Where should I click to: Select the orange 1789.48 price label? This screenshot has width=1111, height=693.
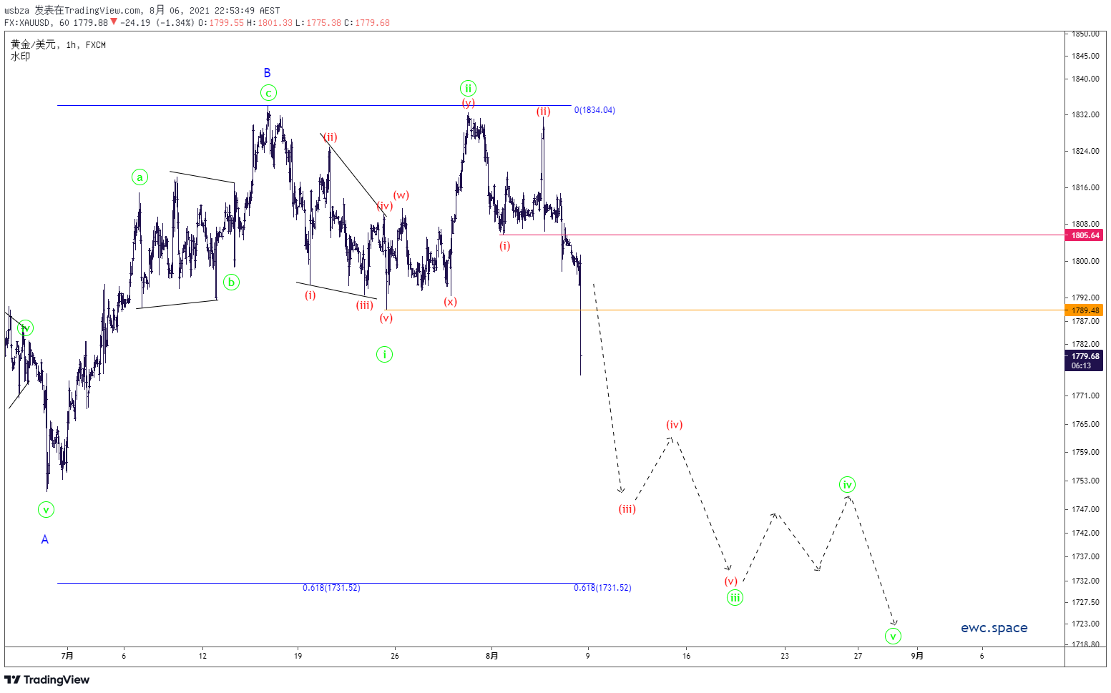point(1085,310)
